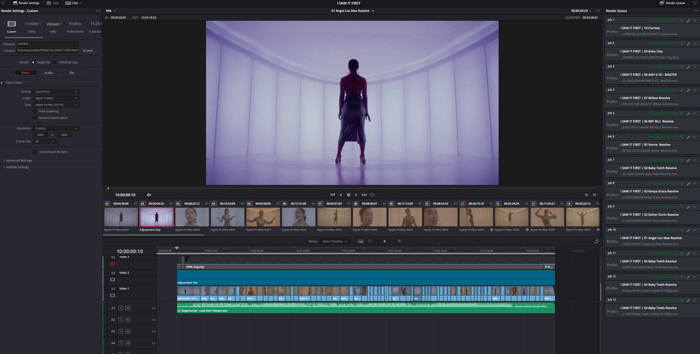Stop viewer playback
The height and width of the screenshot is (354, 700).
(x=348, y=195)
